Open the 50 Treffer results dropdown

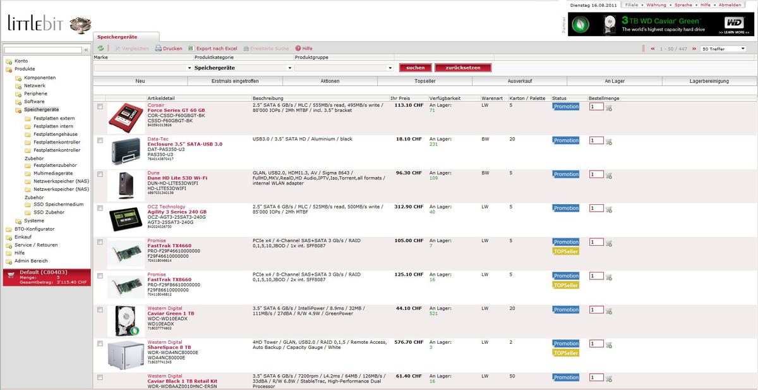click(x=723, y=49)
